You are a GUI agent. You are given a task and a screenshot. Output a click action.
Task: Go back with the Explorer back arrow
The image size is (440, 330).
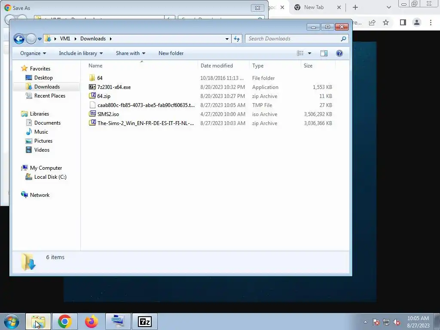[x=19, y=39]
